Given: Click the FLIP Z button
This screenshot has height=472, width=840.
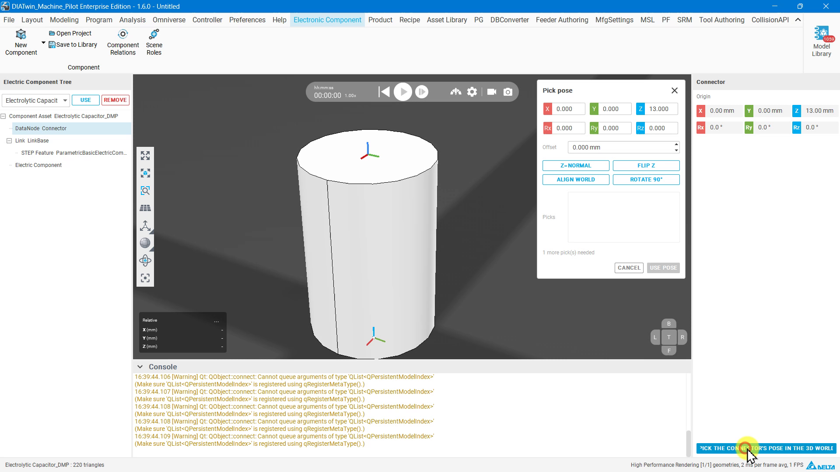Looking at the screenshot, I should click(646, 166).
